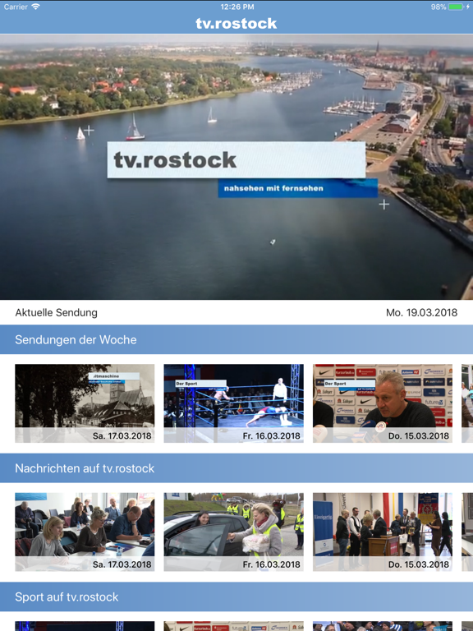
Task: Tap the tv.rostock title in the navigation bar
Action: click(x=236, y=23)
